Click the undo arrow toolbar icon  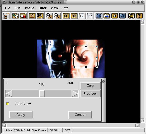point(32,16)
